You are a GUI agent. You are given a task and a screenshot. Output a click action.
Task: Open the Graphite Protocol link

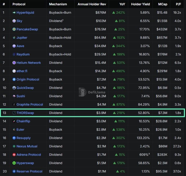30,104
